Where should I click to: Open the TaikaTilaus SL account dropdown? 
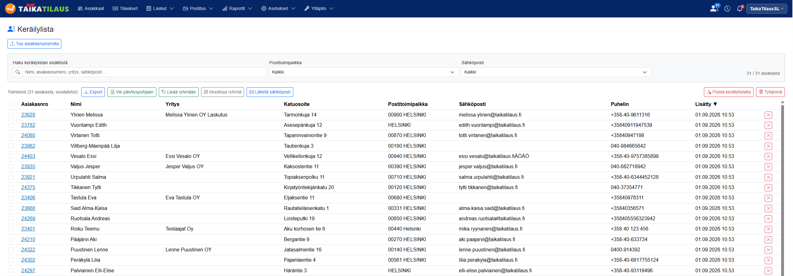[767, 9]
